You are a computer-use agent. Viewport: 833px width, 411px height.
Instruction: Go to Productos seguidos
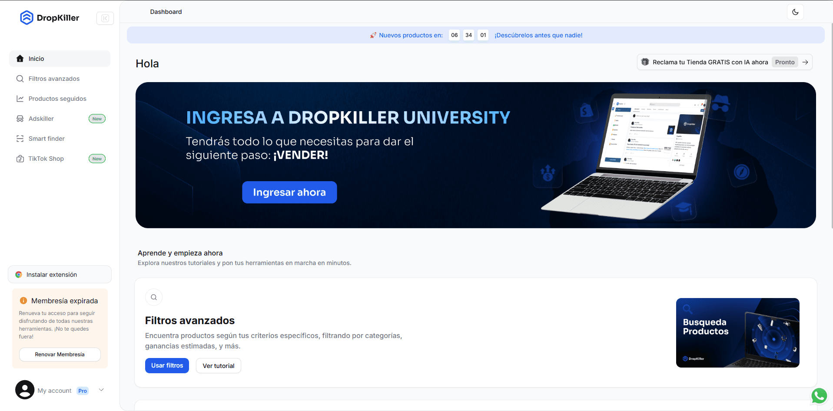pos(60,99)
